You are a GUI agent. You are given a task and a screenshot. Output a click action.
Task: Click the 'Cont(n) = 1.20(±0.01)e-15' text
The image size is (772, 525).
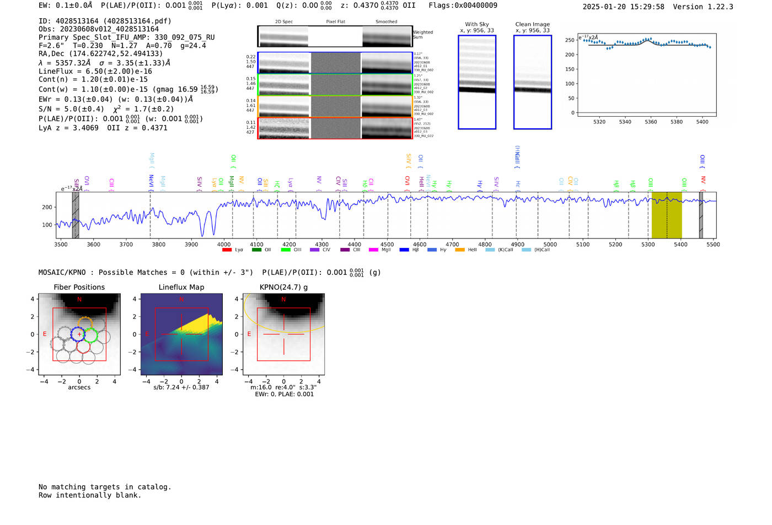93,80
